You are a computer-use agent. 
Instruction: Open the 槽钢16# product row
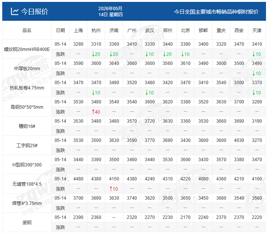point(27,126)
